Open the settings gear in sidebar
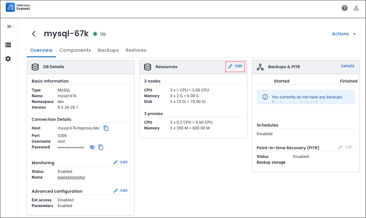Screen dimensions: 366x218 click(x=8, y=59)
